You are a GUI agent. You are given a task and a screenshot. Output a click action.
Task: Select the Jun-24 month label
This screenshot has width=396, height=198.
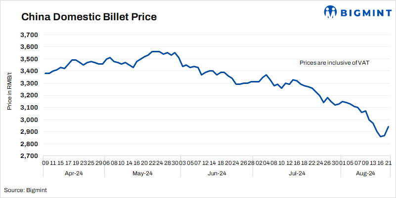[216, 173]
